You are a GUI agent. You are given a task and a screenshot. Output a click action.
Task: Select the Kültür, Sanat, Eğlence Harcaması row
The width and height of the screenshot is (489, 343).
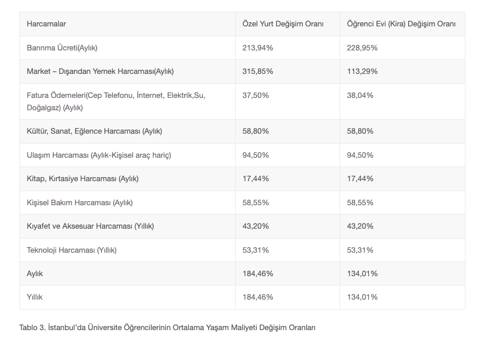tap(94, 131)
